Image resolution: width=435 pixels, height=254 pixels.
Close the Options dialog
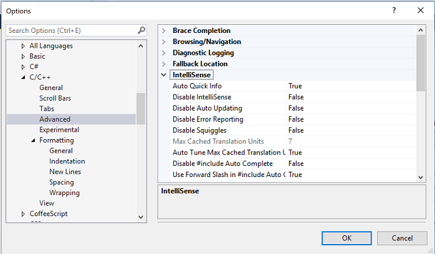click(x=421, y=11)
